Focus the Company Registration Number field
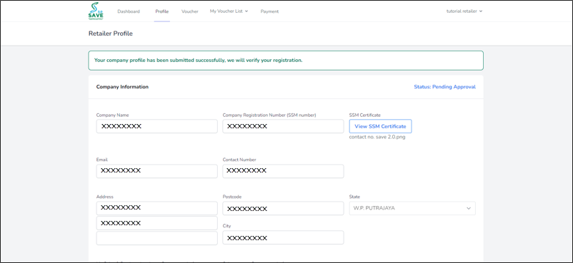The width and height of the screenshot is (573, 263). pos(283,126)
